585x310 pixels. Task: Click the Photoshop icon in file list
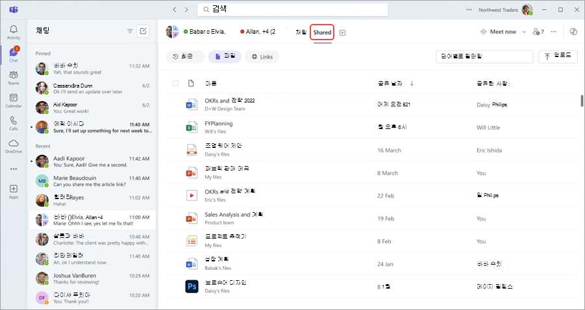192,287
